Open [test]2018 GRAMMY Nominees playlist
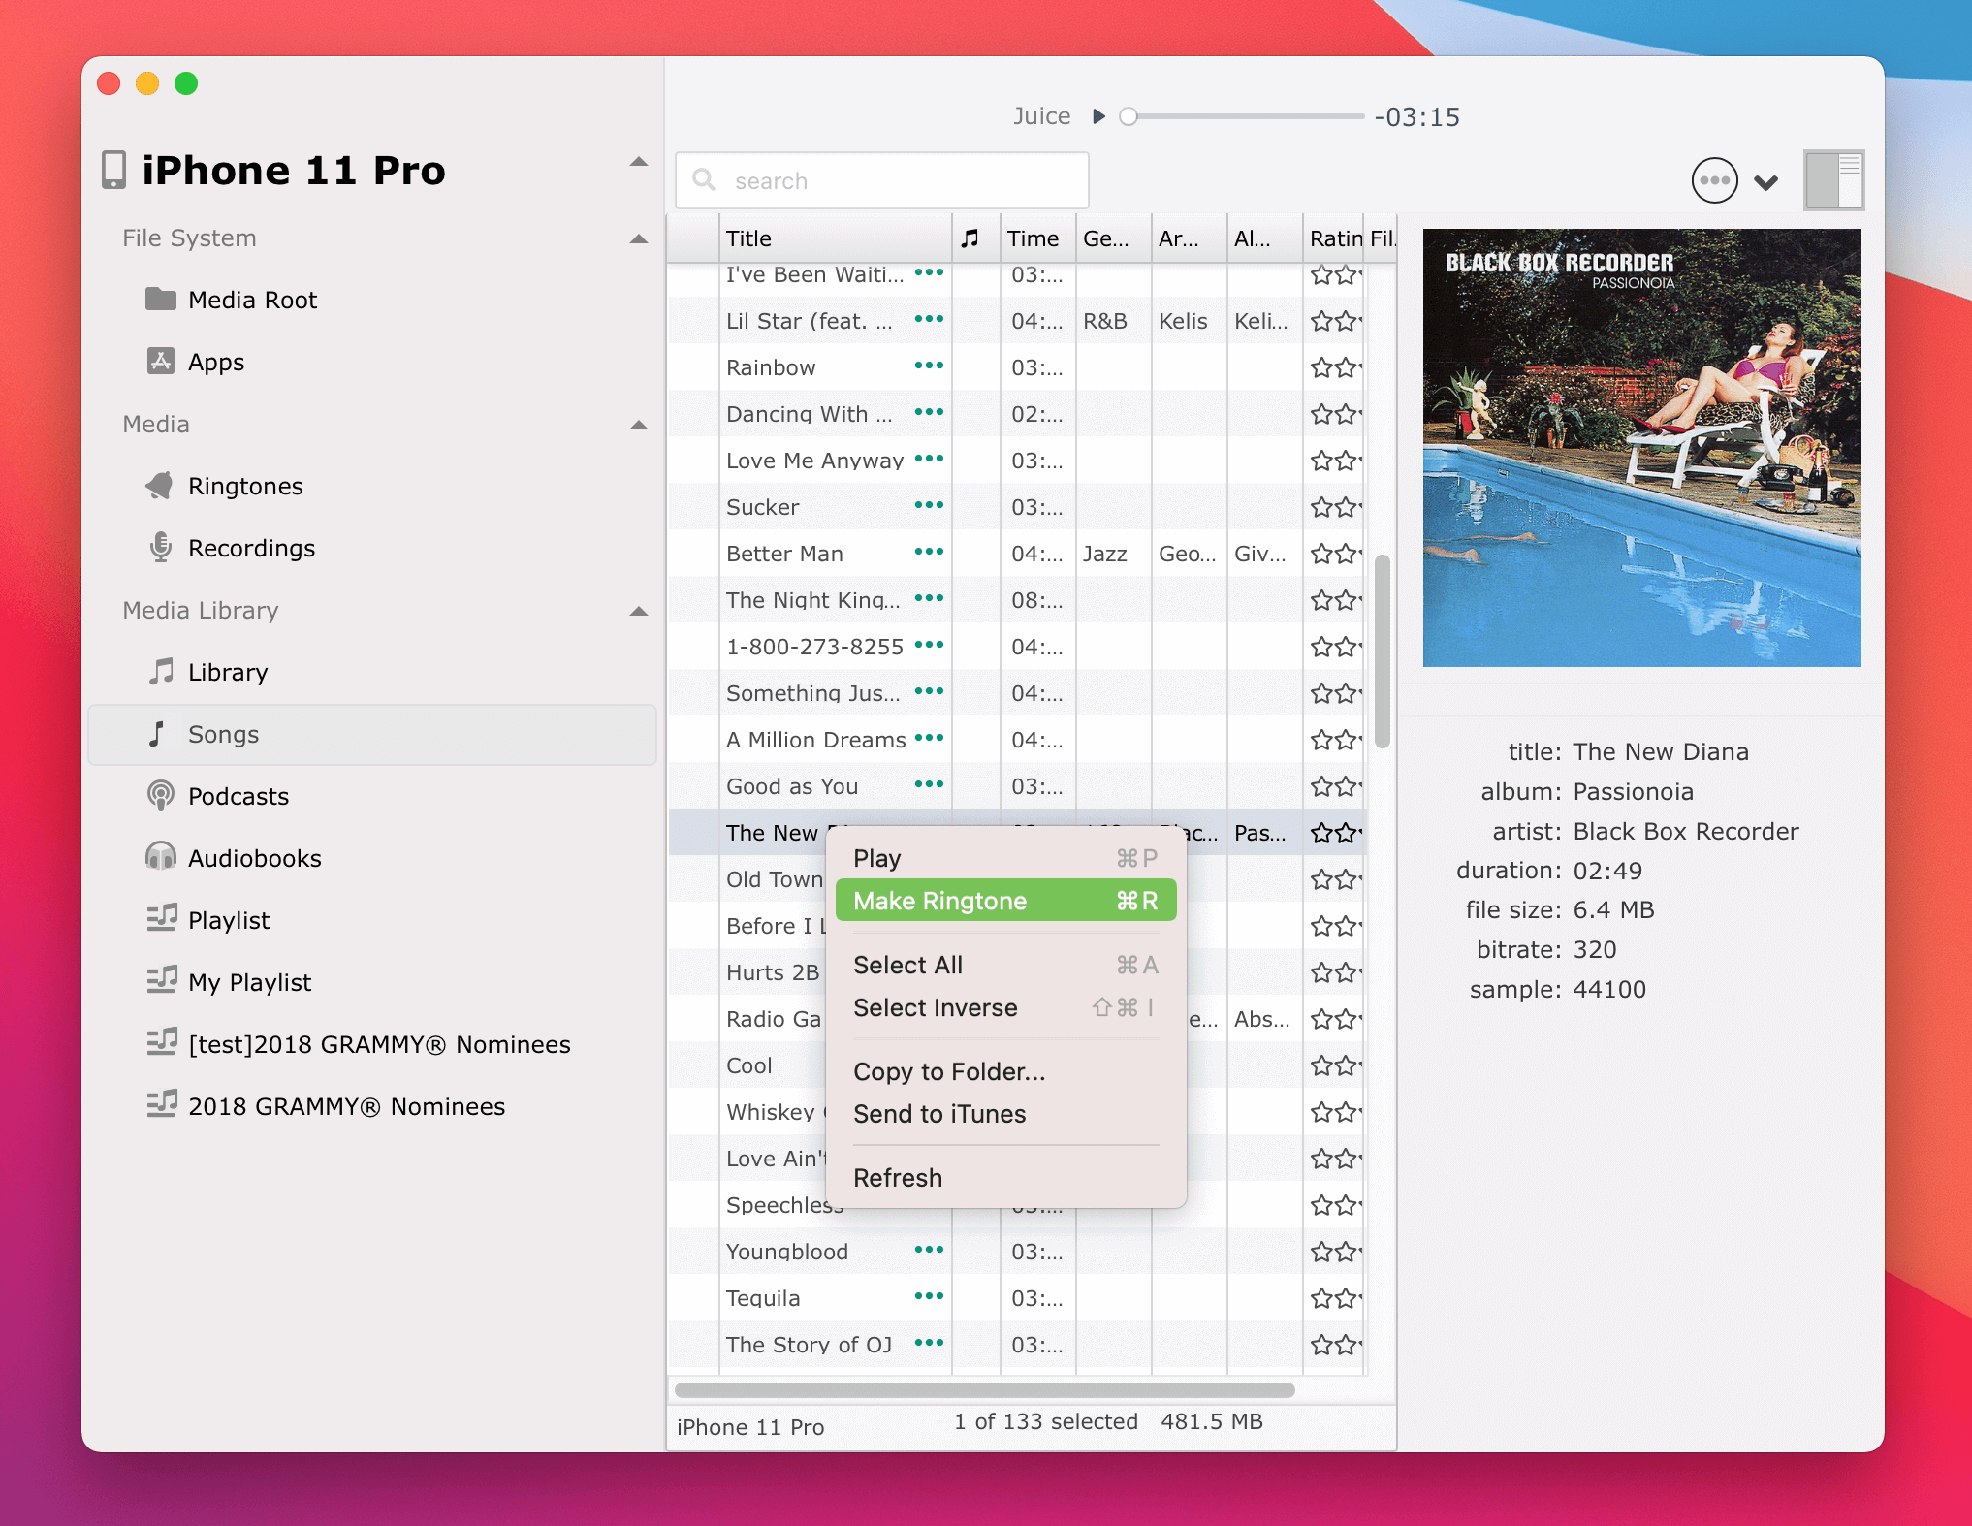Viewport: 1972px width, 1526px height. tap(359, 1044)
